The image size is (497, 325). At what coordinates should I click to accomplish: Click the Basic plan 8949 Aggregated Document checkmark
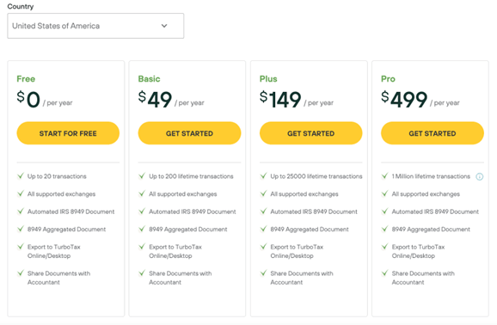142,229
